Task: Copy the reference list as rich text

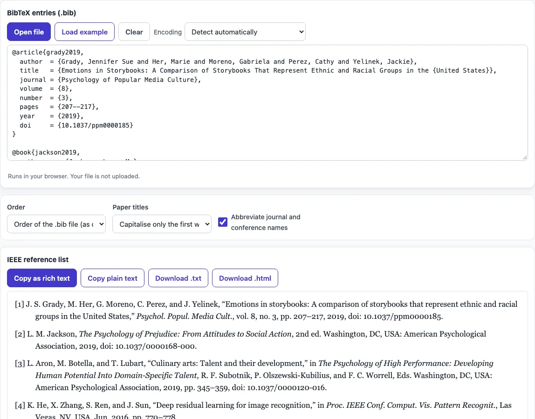Action: (x=42, y=278)
